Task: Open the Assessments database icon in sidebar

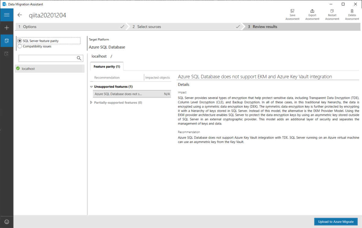Action: click(x=7, y=41)
